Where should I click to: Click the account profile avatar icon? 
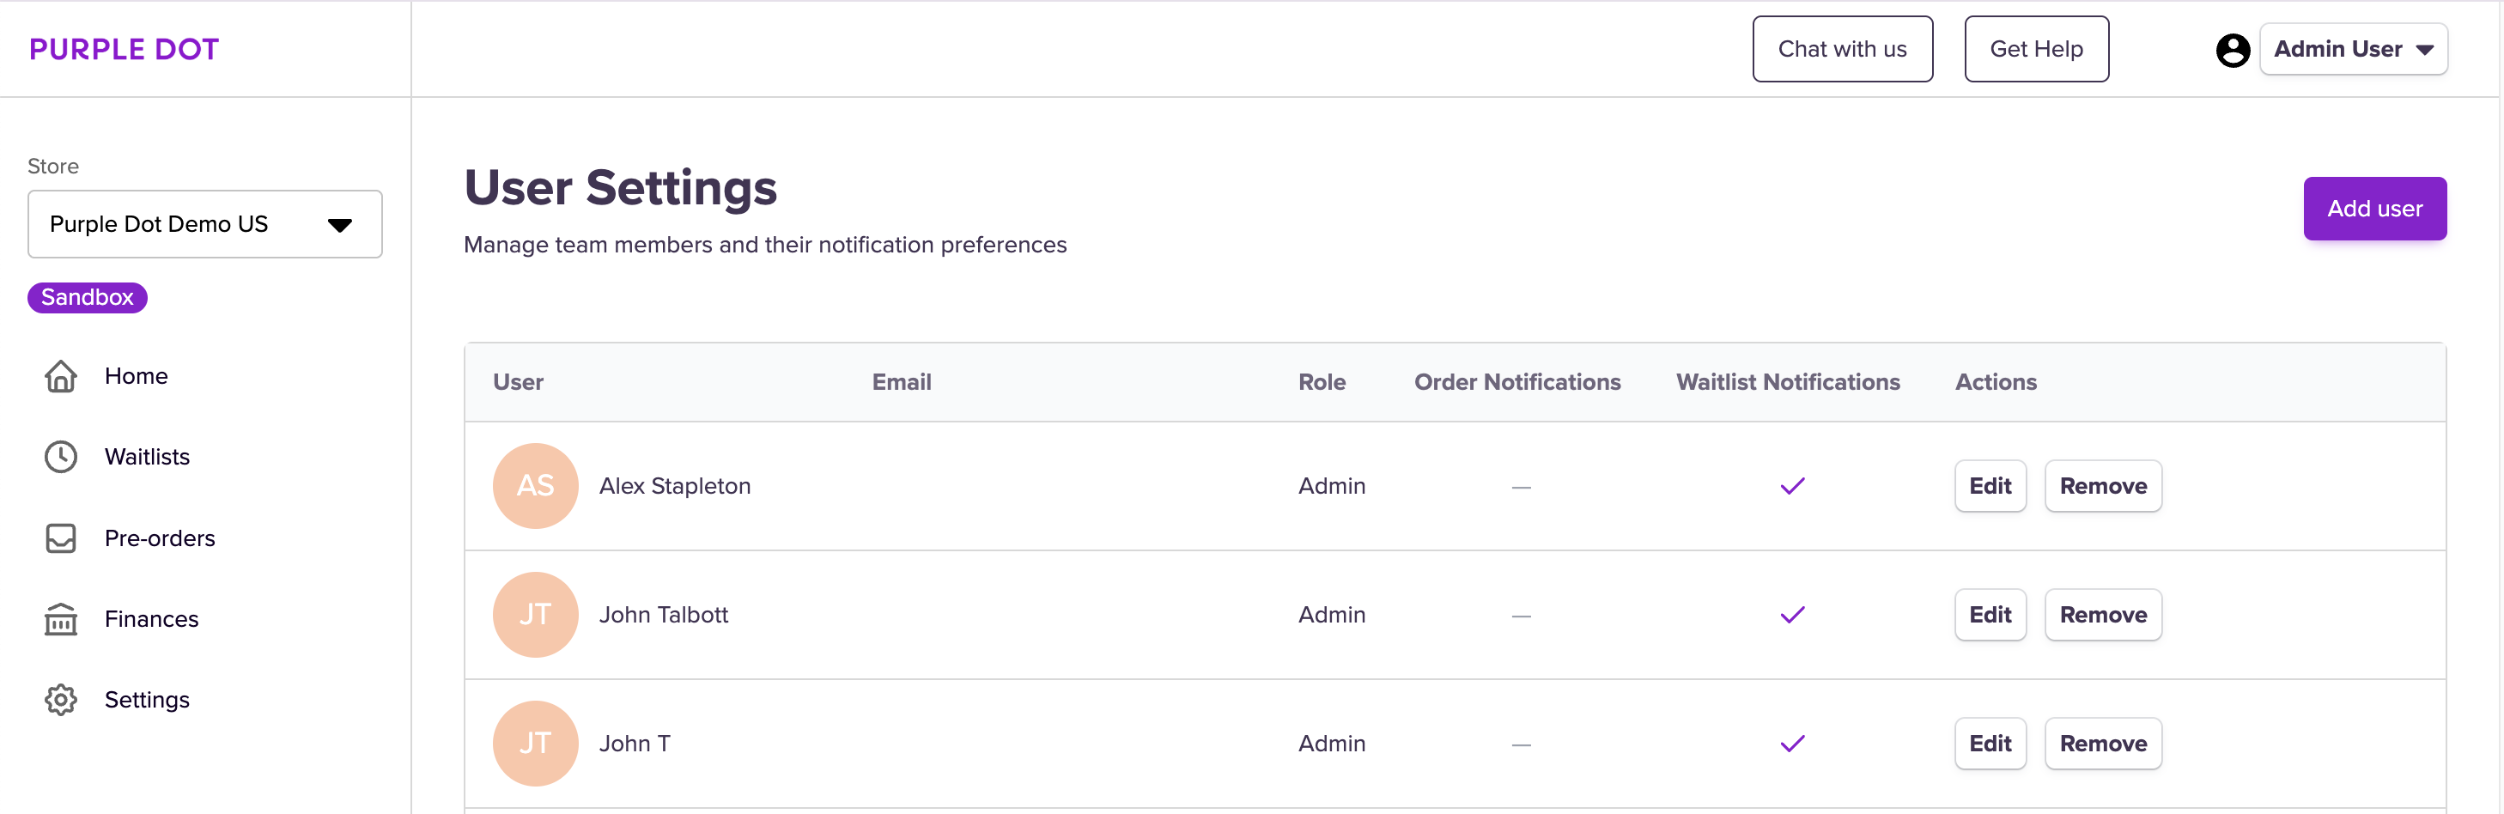click(x=2233, y=50)
